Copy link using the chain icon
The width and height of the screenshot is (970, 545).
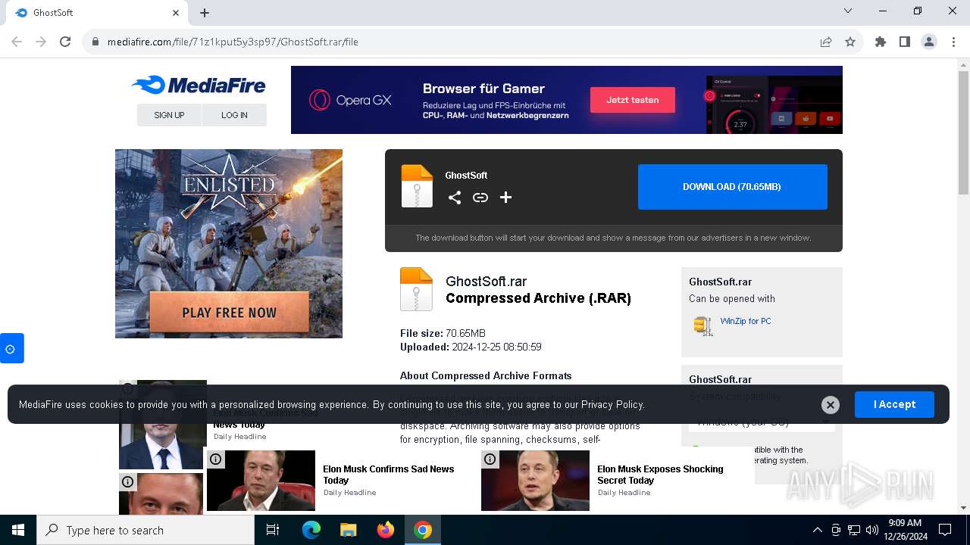click(x=480, y=198)
